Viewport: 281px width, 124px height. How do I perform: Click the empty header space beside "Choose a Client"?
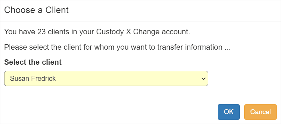tap(174, 11)
